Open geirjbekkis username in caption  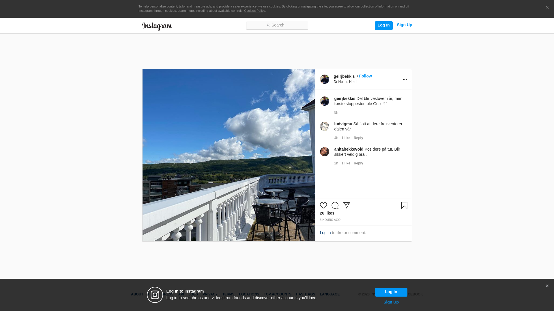click(x=345, y=98)
